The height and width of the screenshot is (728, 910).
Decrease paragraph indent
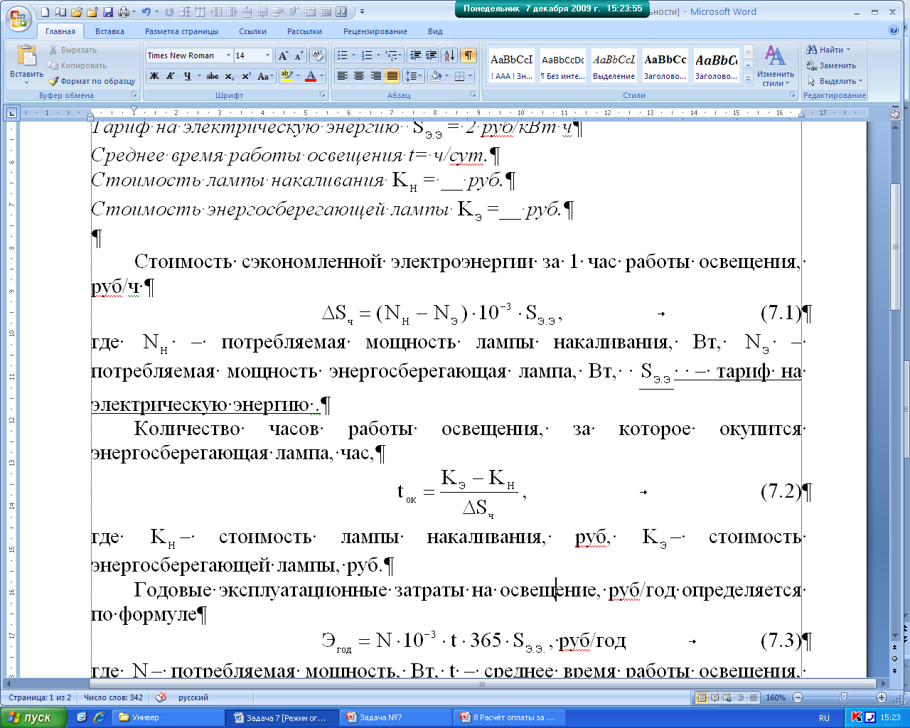[416, 55]
